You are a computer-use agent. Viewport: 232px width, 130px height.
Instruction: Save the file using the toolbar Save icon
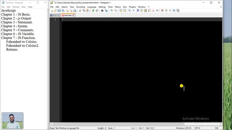[59, 10]
